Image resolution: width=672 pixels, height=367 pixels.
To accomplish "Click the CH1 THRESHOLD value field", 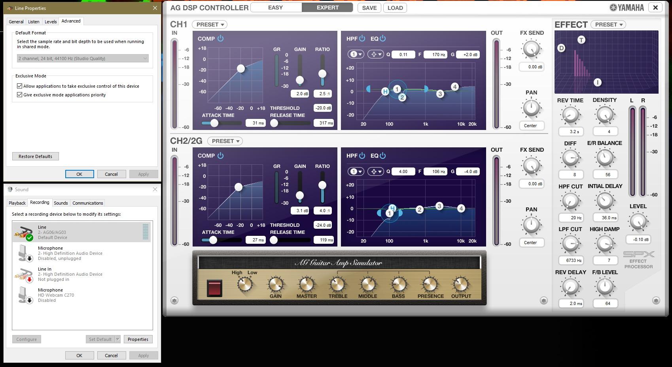I will [323, 108].
